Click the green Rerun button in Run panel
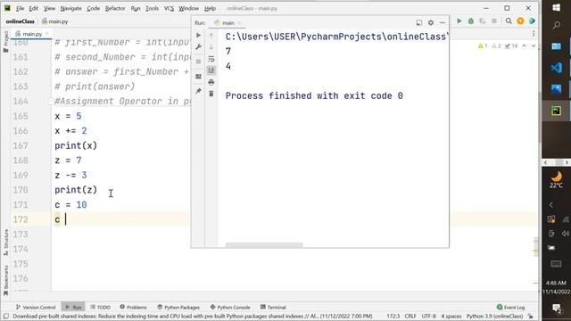The image size is (571, 321). pyautogui.click(x=198, y=36)
